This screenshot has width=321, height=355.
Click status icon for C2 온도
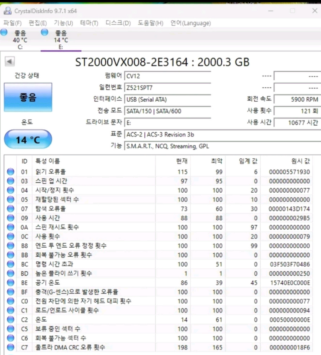[10, 319]
